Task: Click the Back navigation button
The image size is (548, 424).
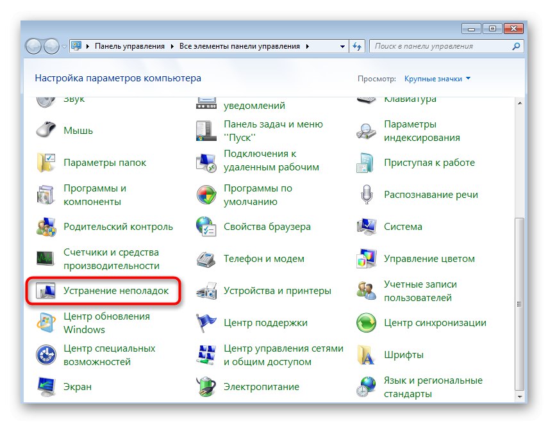Action: (34, 46)
